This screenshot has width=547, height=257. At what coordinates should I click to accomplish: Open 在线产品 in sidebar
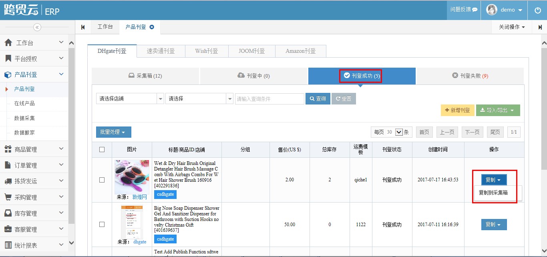pyautogui.click(x=24, y=103)
